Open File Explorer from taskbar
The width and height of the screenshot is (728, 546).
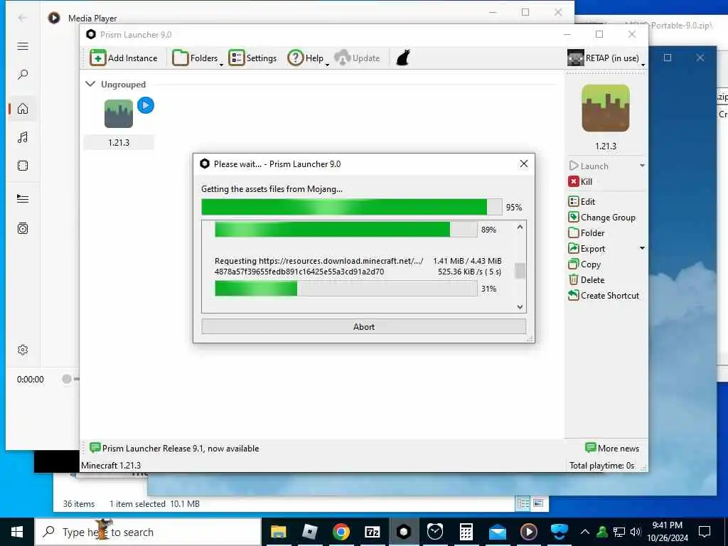tap(278, 532)
